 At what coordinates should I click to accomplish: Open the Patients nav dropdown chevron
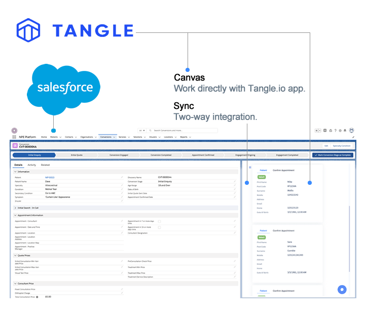[60, 137]
